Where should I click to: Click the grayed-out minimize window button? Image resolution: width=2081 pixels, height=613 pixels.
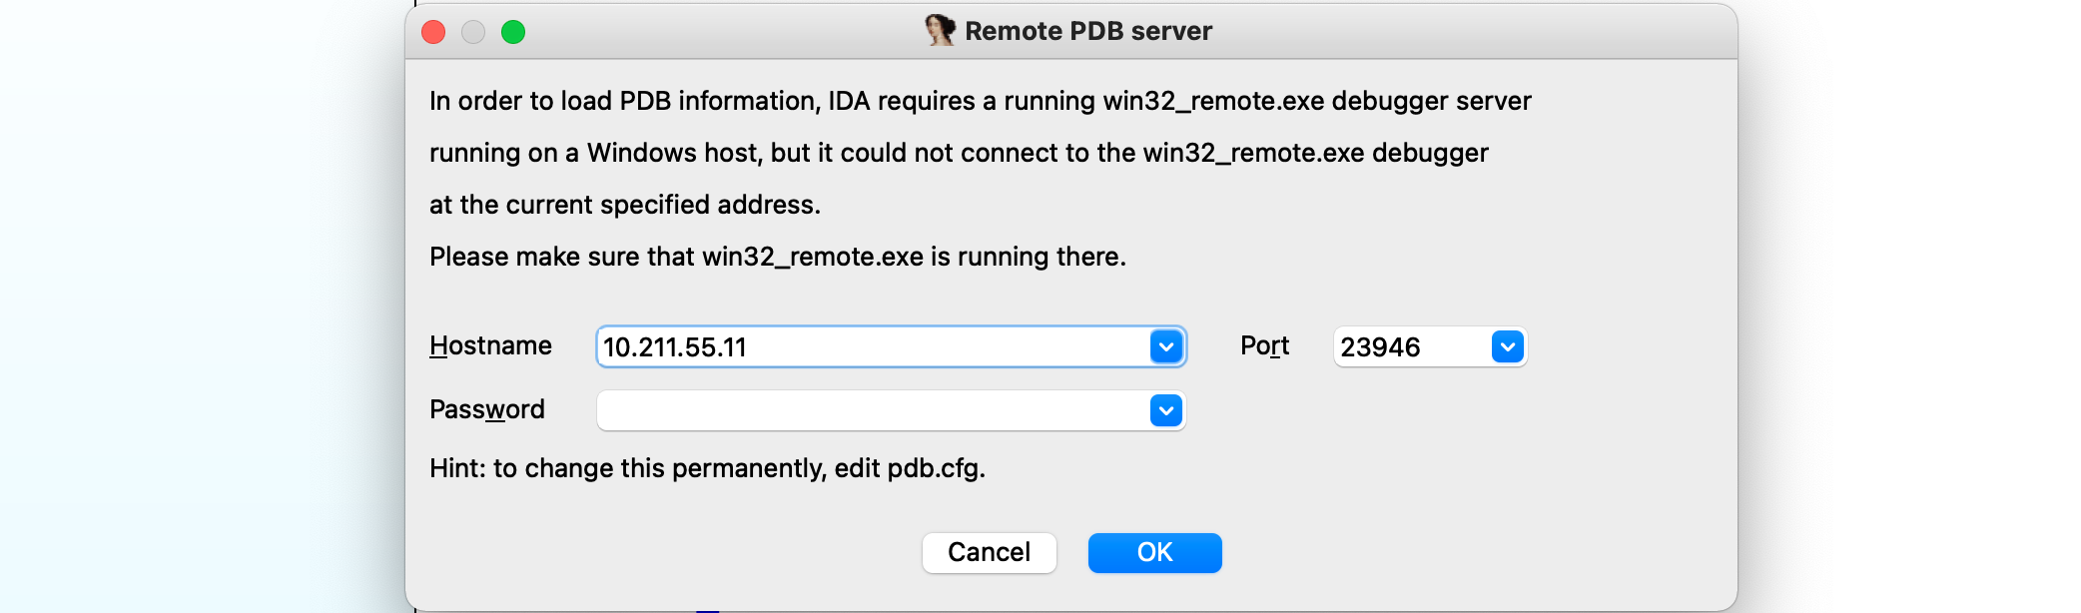[x=473, y=32]
